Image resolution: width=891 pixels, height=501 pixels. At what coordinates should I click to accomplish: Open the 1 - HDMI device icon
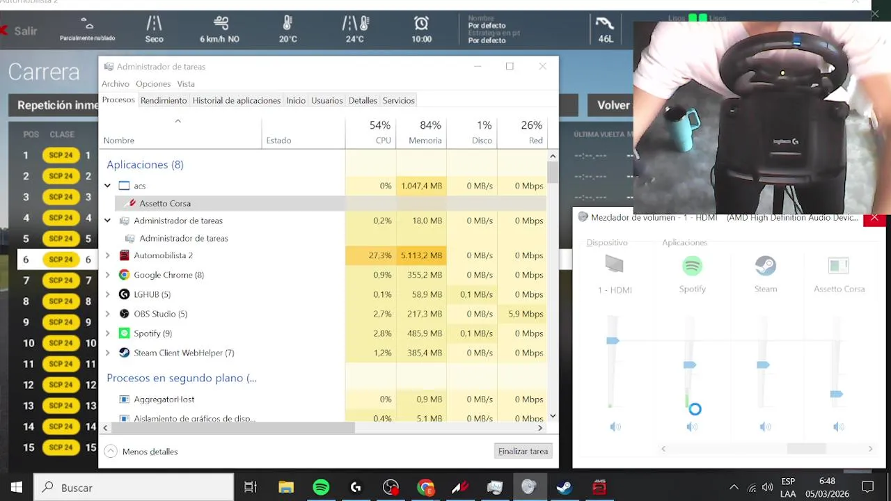pos(615,264)
